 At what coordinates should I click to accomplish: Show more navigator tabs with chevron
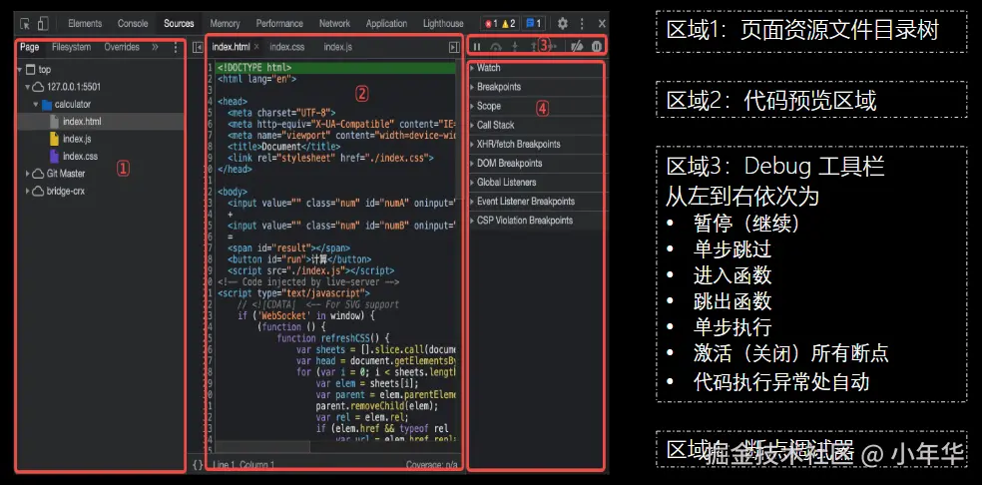click(x=155, y=47)
